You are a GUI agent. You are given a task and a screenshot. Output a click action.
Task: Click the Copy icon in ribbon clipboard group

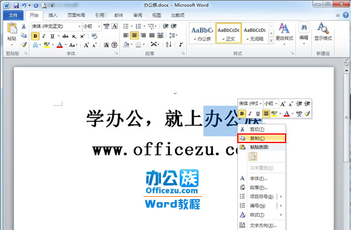tap(24, 35)
